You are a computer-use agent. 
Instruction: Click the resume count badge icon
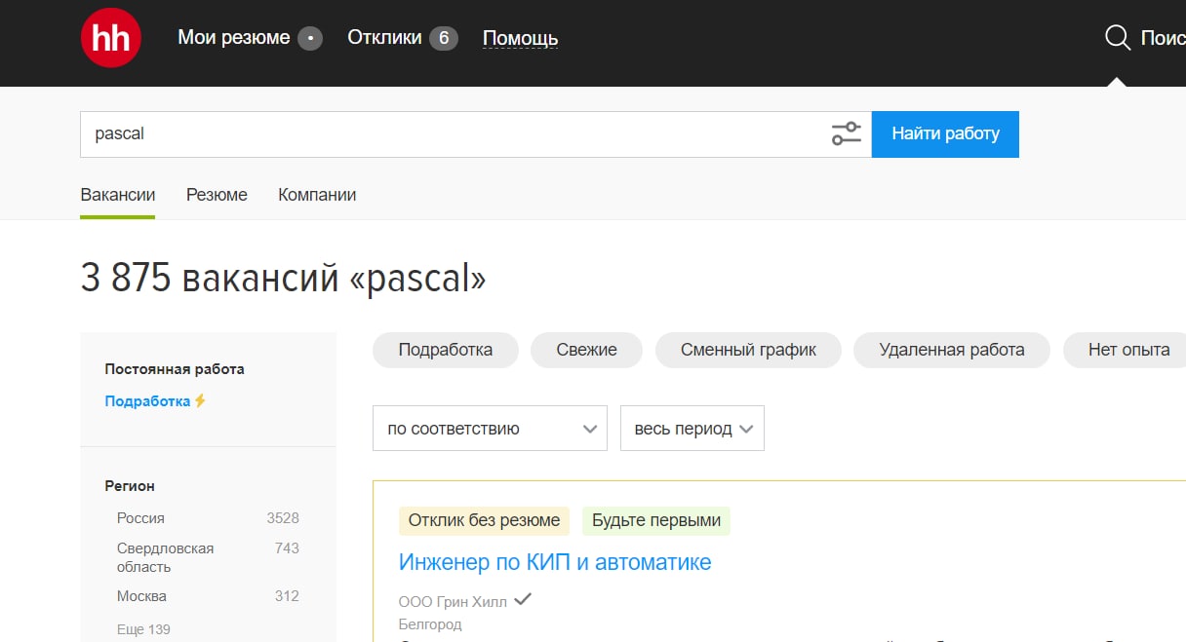tap(310, 39)
